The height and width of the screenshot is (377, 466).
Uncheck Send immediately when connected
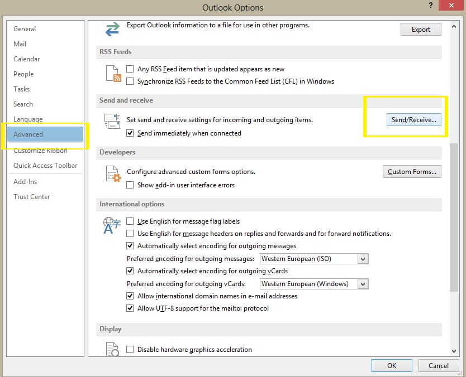coord(130,133)
